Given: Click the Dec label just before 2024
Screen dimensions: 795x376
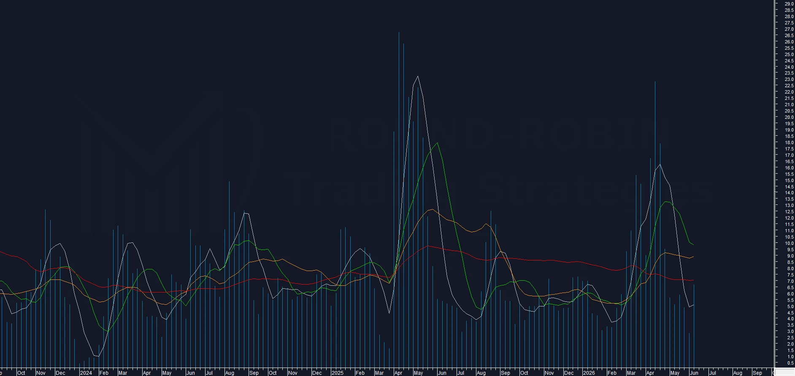Looking at the screenshot, I should pyautogui.click(x=61, y=373).
